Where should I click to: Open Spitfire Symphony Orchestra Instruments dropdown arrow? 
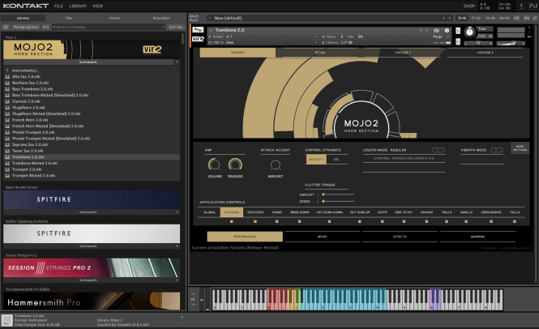pos(177,246)
